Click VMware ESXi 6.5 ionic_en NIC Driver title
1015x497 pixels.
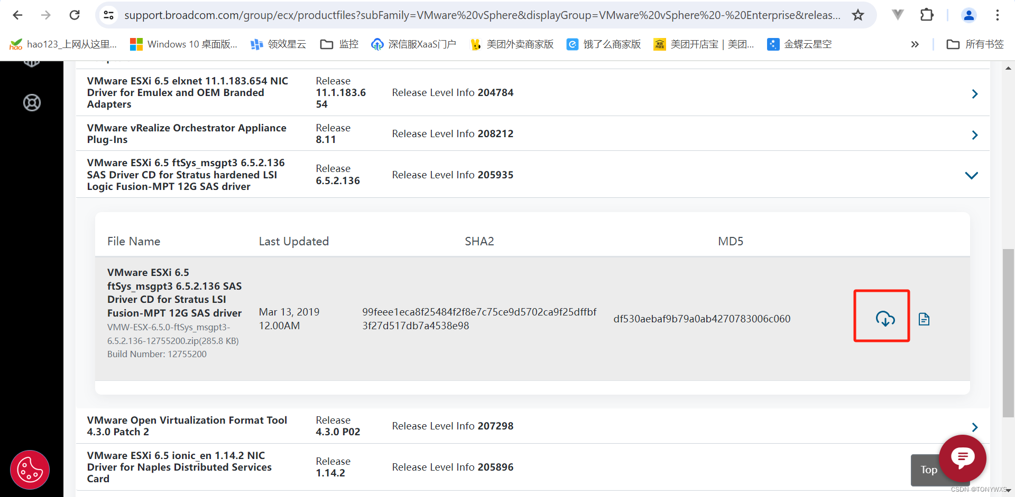[x=179, y=467]
